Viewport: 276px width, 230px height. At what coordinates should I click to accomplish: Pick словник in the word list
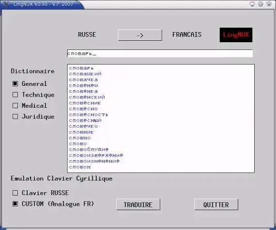(81, 132)
